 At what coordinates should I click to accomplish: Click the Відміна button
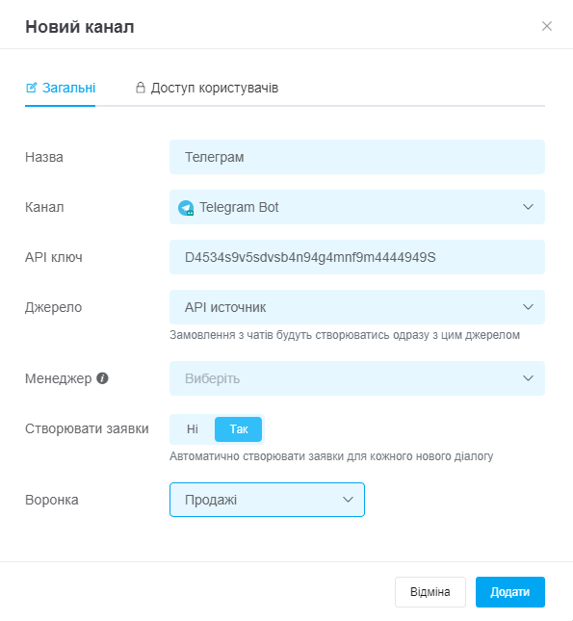tap(430, 592)
